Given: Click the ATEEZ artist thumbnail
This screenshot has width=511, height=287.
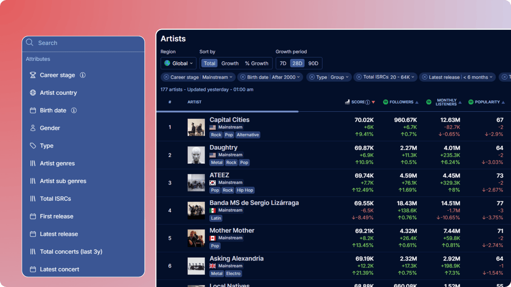Looking at the screenshot, I should pyautogui.click(x=196, y=183).
